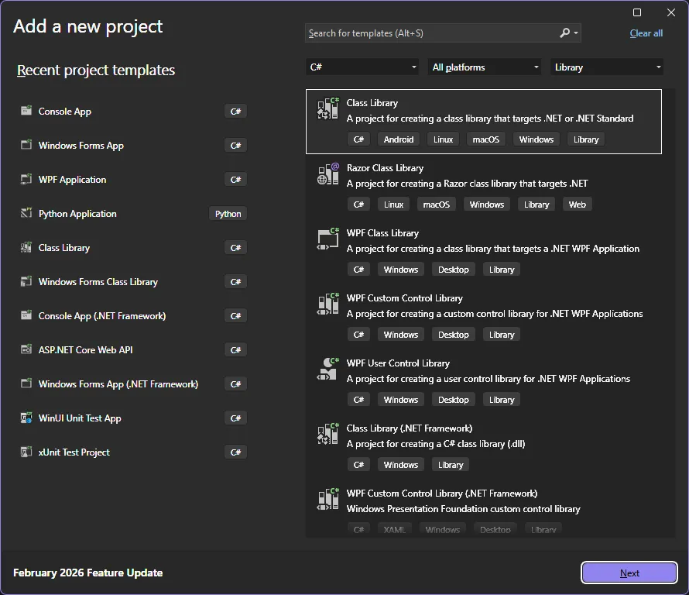Click the Android tag on Class Library
This screenshot has height=595, width=689.
tap(399, 139)
